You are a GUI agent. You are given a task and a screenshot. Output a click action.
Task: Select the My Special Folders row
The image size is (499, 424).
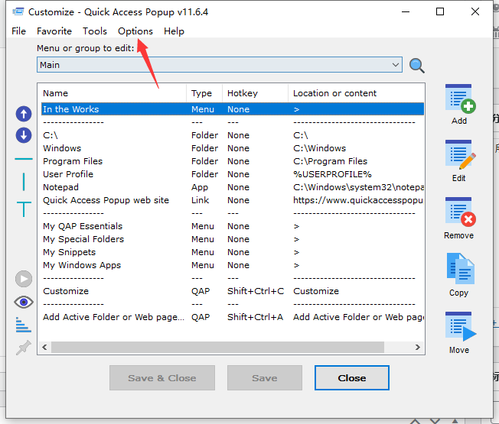(x=233, y=239)
